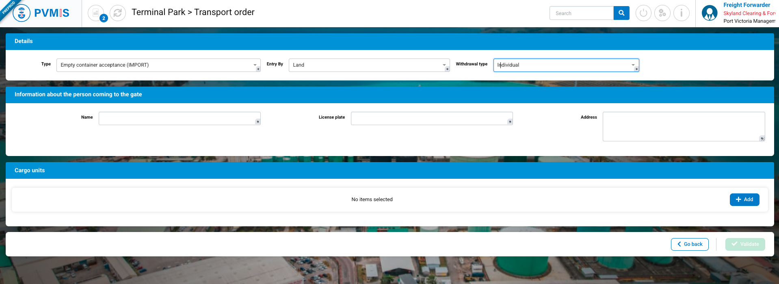
Task: Click the refresh icon in header
Action: tap(118, 13)
